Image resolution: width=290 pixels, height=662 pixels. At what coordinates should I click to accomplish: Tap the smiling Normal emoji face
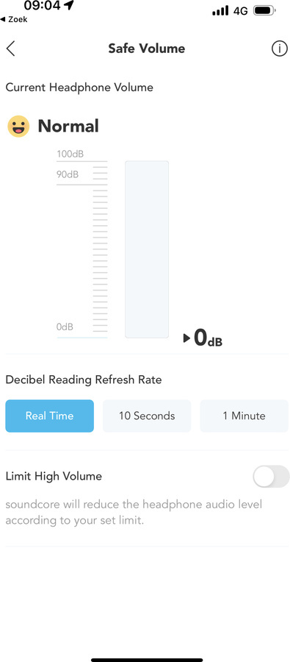[x=18, y=127]
